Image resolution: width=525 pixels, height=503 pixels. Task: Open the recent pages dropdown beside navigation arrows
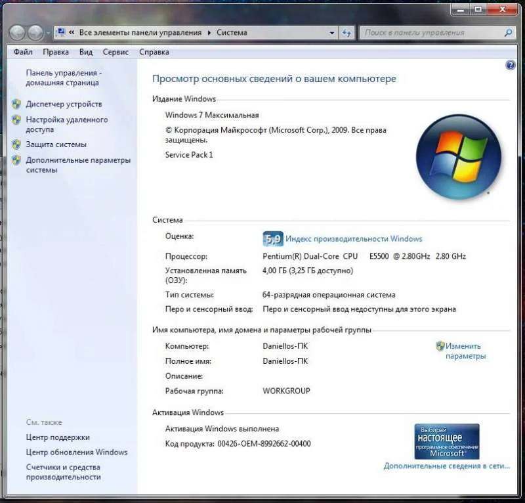pos(48,33)
